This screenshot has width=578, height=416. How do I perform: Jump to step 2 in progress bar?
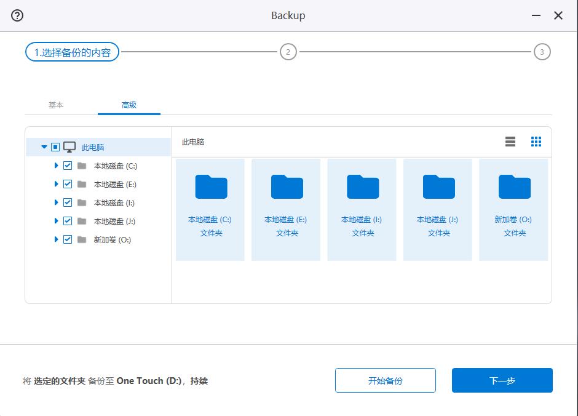[288, 52]
